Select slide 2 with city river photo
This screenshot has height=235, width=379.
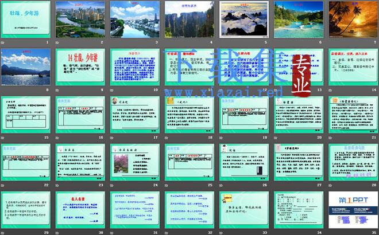tap(80, 19)
